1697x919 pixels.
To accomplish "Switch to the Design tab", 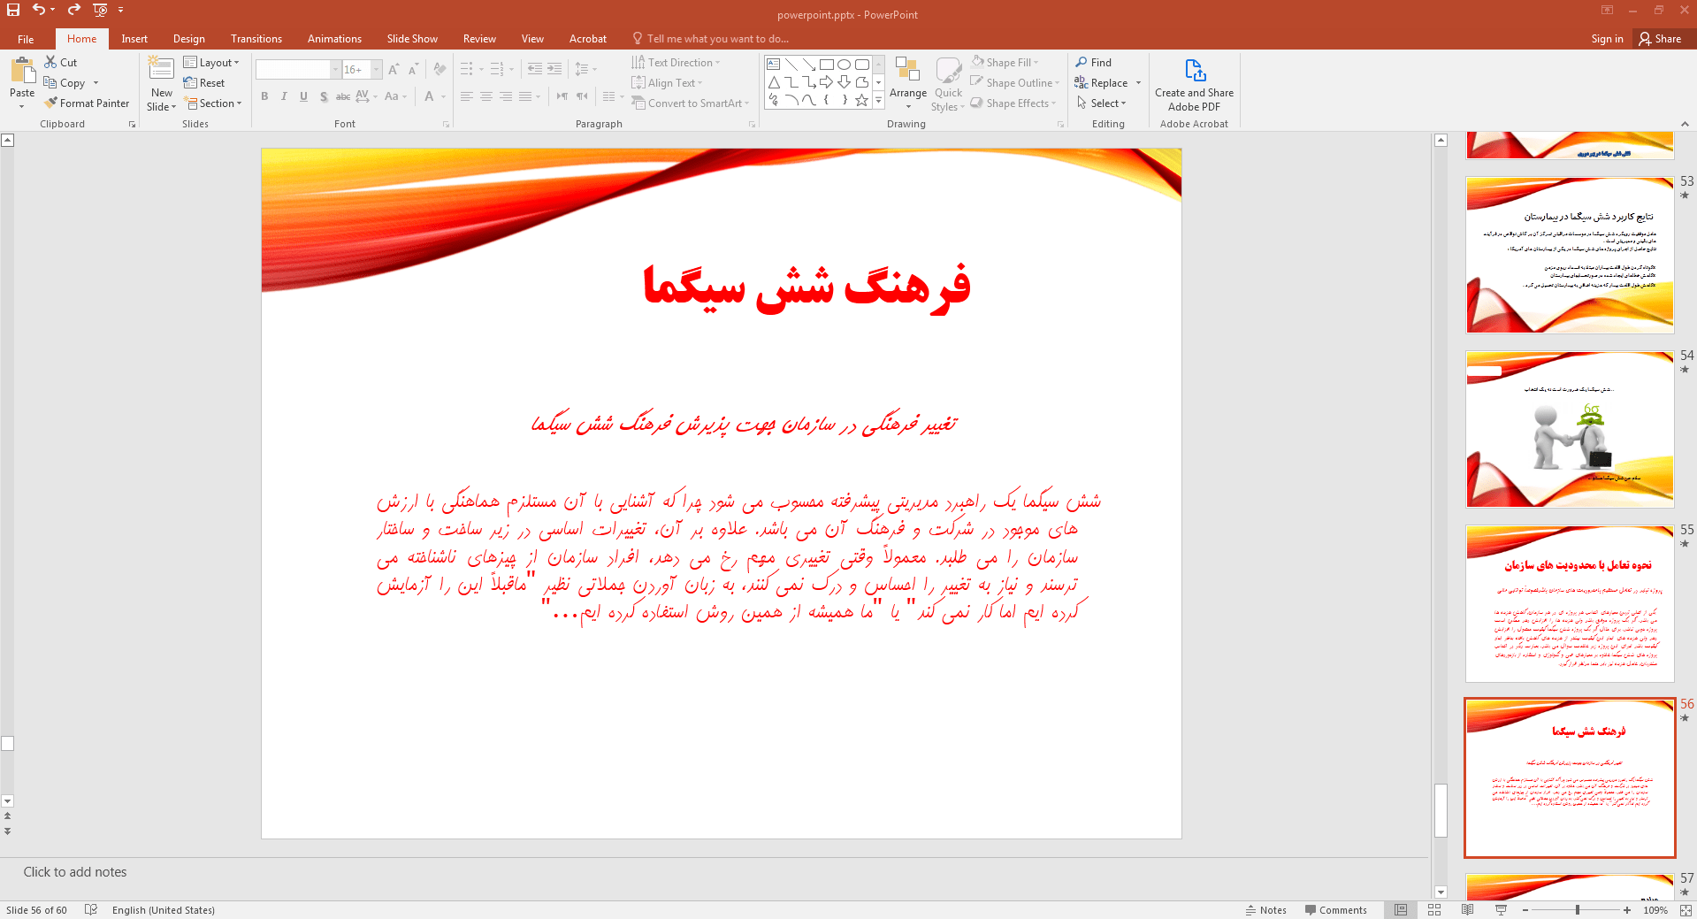I will (189, 39).
